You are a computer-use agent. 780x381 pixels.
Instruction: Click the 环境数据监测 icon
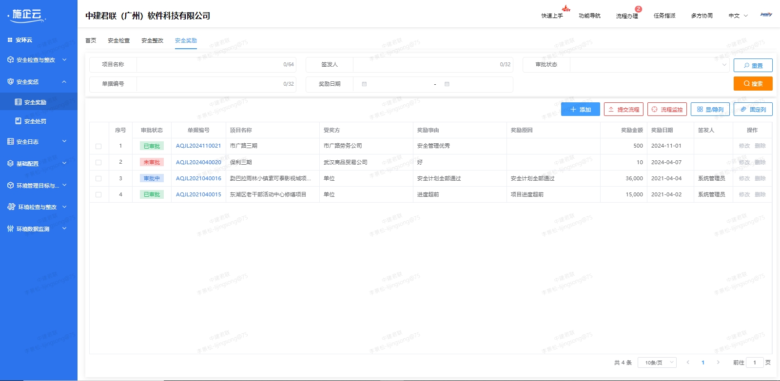click(11, 229)
